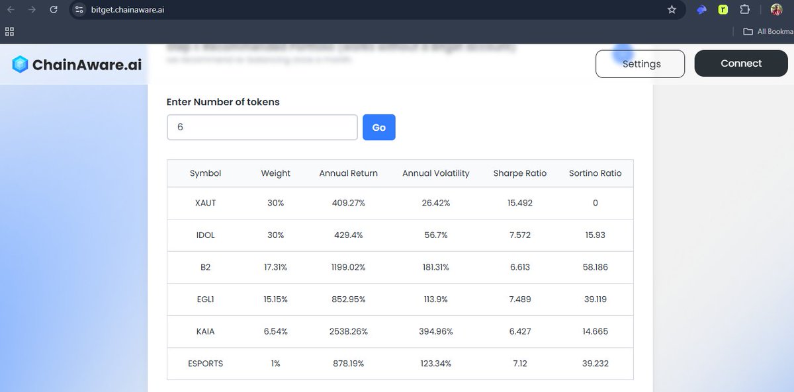This screenshot has width=794, height=392.
Task: Select the ESPORTS symbol cell
Action: click(206, 363)
